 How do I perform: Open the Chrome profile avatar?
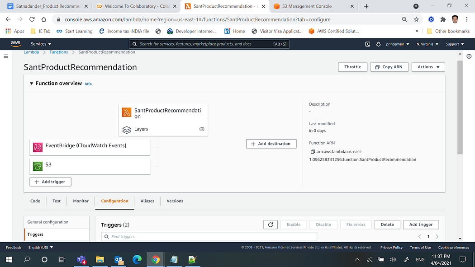(455, 19)
